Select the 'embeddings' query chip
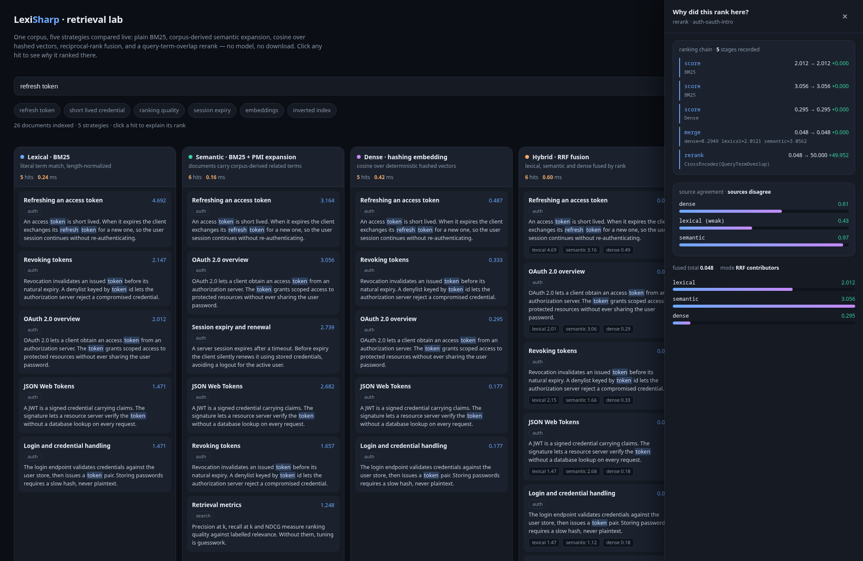Viewport: 863px width, 561px height. click(262, 110)
